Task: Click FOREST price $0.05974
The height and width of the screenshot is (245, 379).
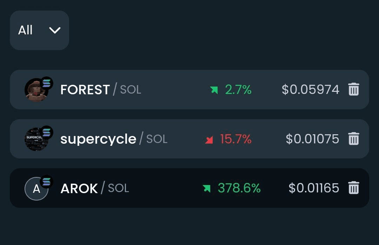Action: 311,89
